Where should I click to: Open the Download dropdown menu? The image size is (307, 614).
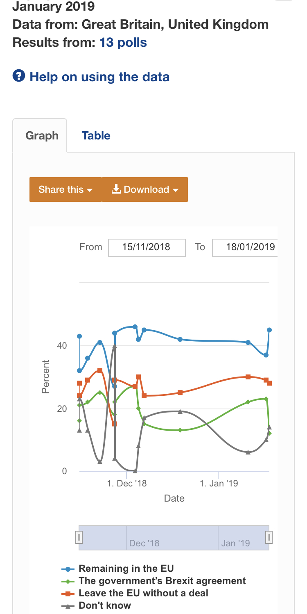[x=145, y=189]
